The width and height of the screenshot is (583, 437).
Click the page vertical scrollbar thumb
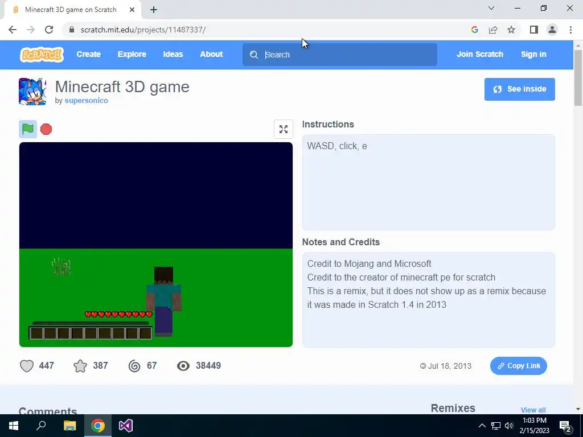coord(578,78)
